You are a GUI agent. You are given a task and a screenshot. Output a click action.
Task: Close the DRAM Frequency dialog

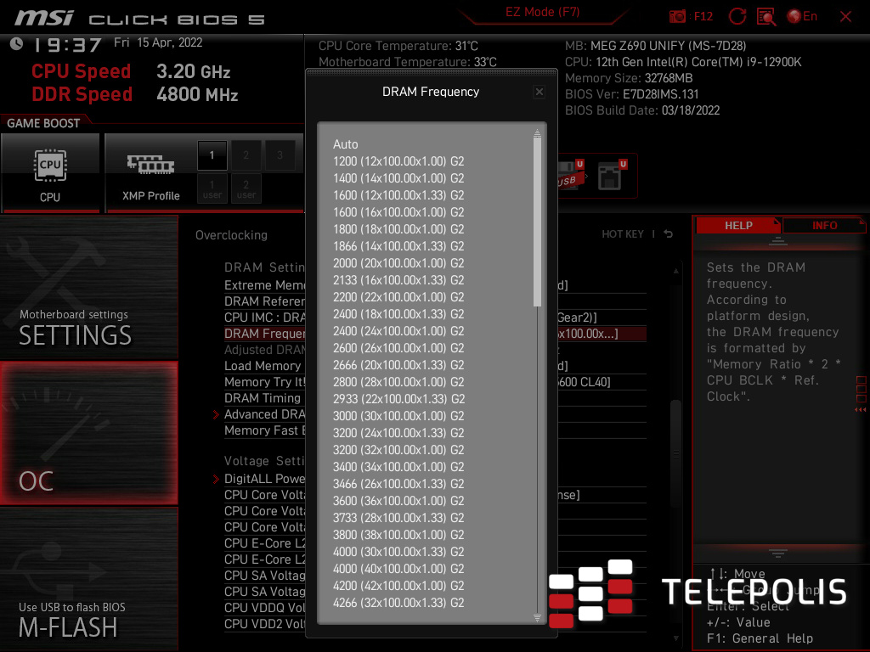point(539,92)
